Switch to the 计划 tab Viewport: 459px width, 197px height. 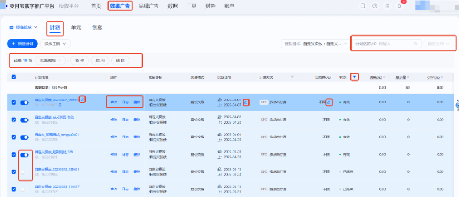(x=55, y=28)
